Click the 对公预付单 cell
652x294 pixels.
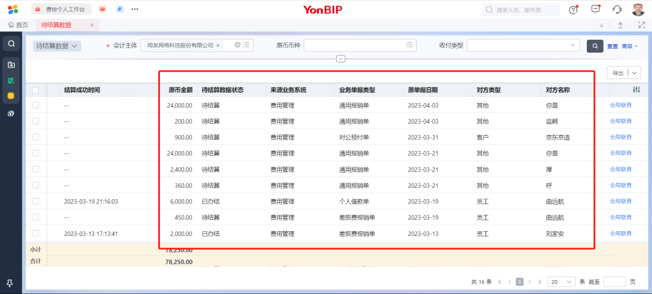tap(354, 137)
